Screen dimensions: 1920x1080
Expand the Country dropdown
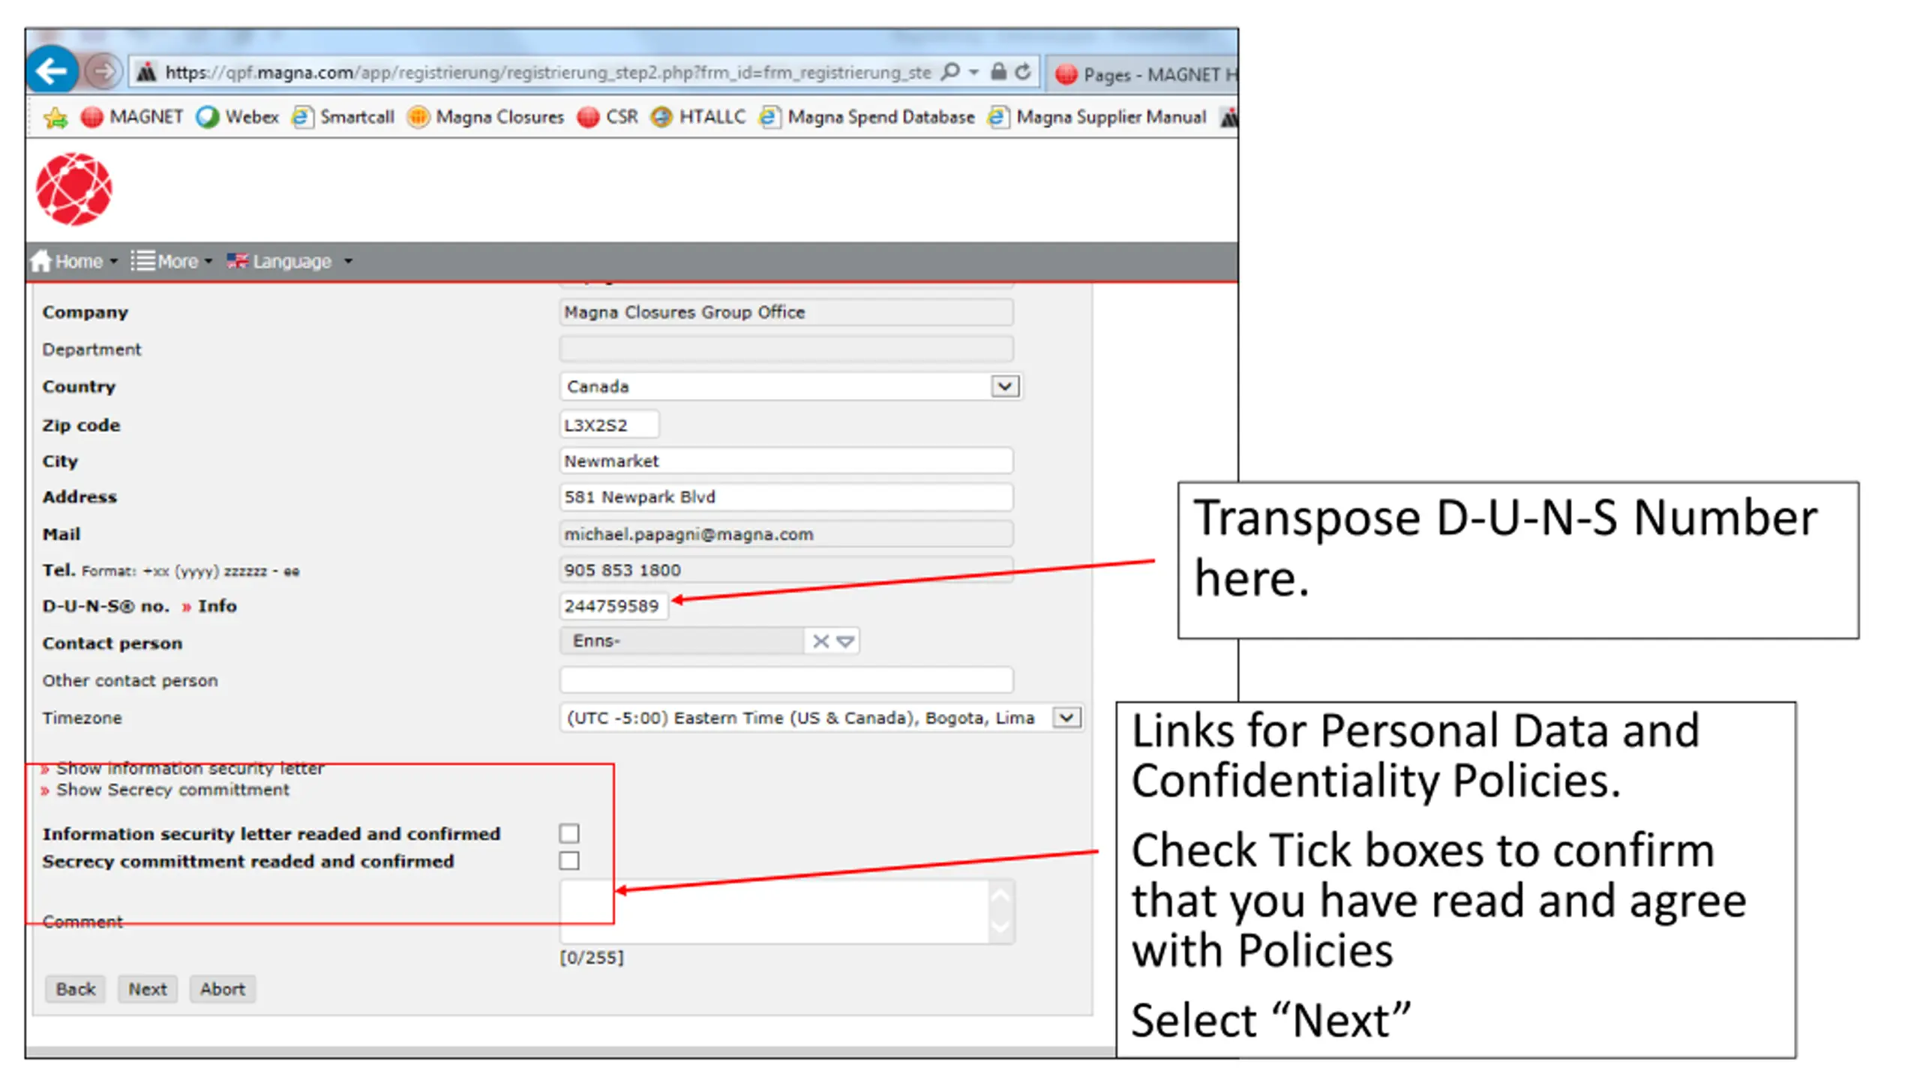[1005, 386]
